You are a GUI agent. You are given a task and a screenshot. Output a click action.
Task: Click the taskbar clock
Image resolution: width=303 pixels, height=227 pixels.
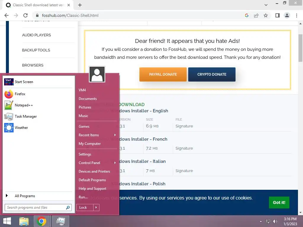(x=290, y=221)
